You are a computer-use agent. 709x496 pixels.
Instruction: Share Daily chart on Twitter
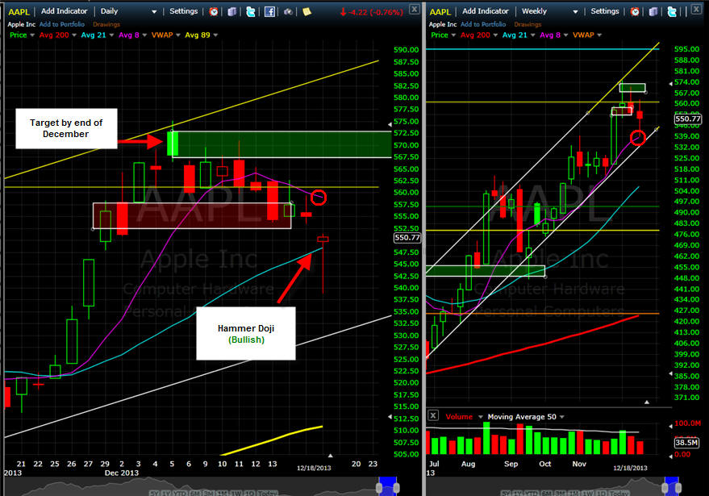[x=251, y=12]
